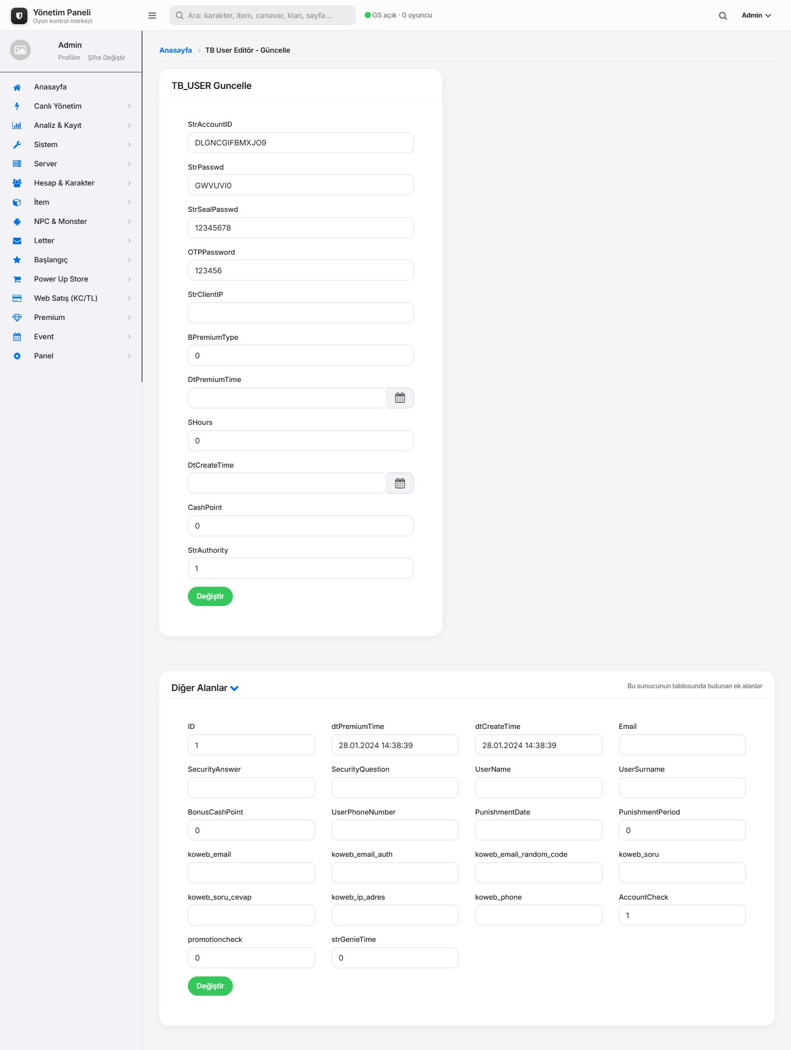The width and height of the screenshot is (791, 1050).
Task: Open the Admin dropdown in top bar
Action: tap(756, 15)
